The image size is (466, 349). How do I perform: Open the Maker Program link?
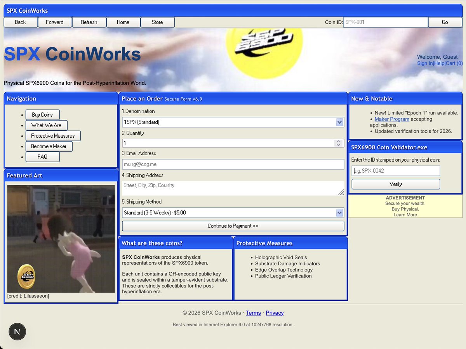pyautogui.click(x=392, y=119)
